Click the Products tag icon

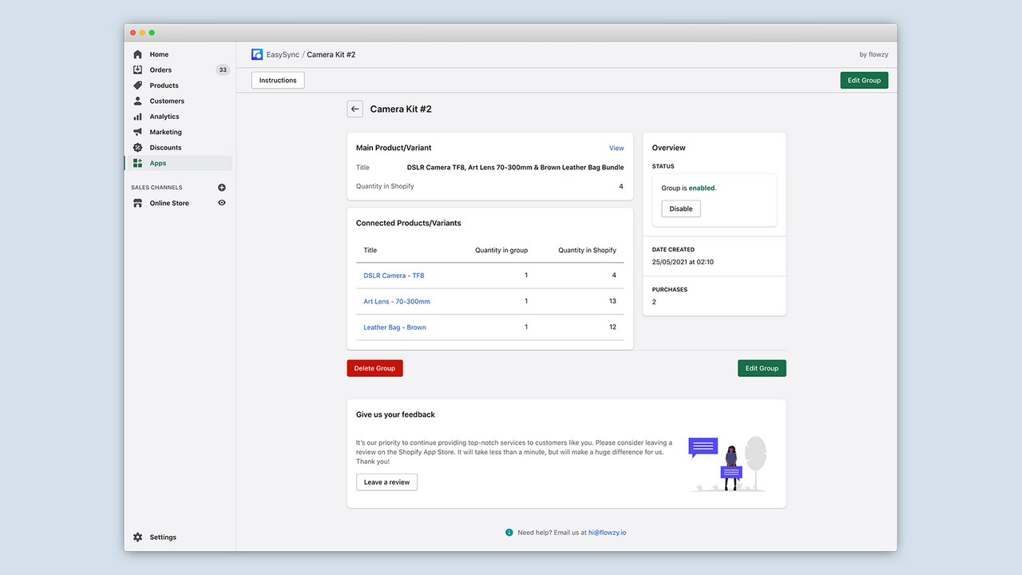pos(138,85)
